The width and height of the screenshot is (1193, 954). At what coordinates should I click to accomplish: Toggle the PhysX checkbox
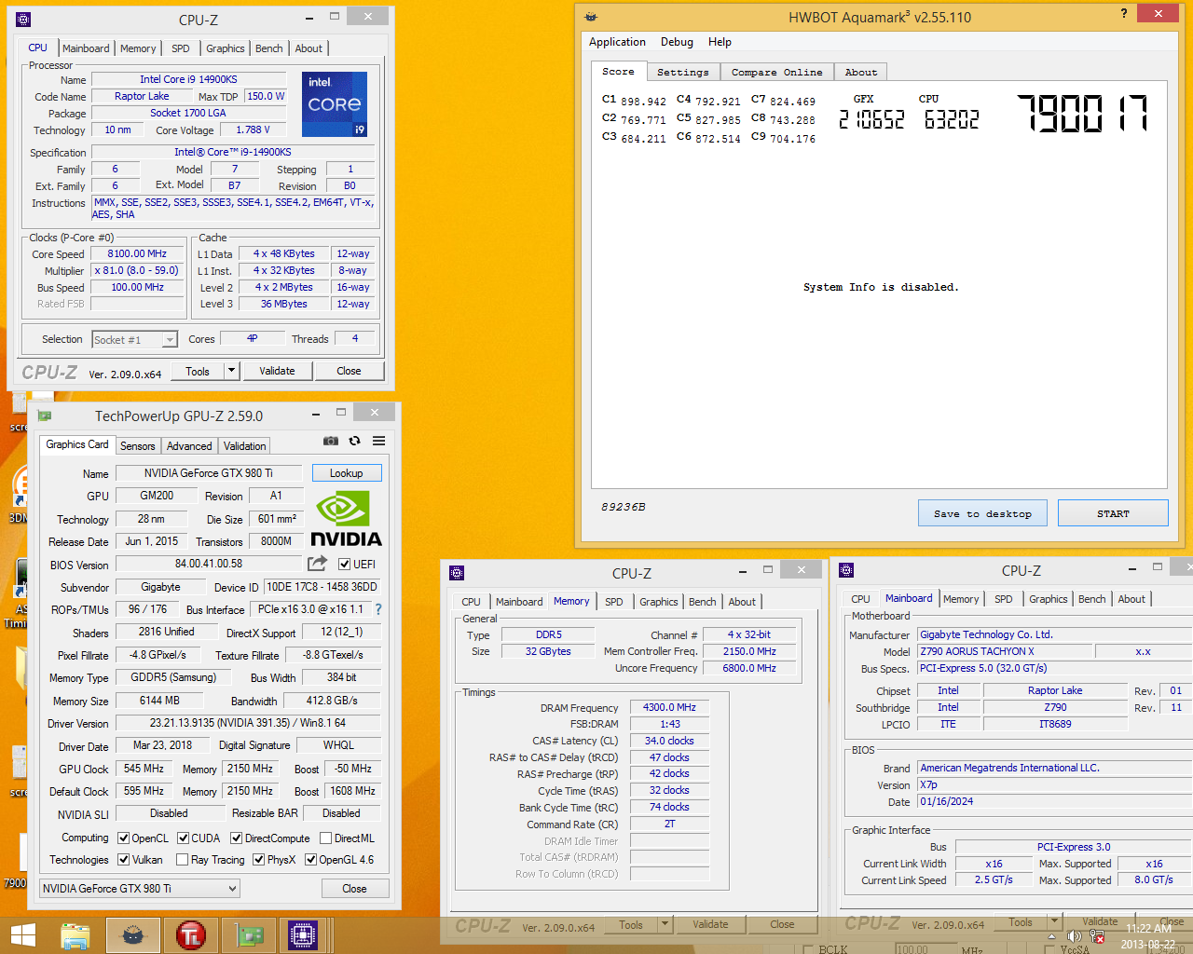(259, 860)
